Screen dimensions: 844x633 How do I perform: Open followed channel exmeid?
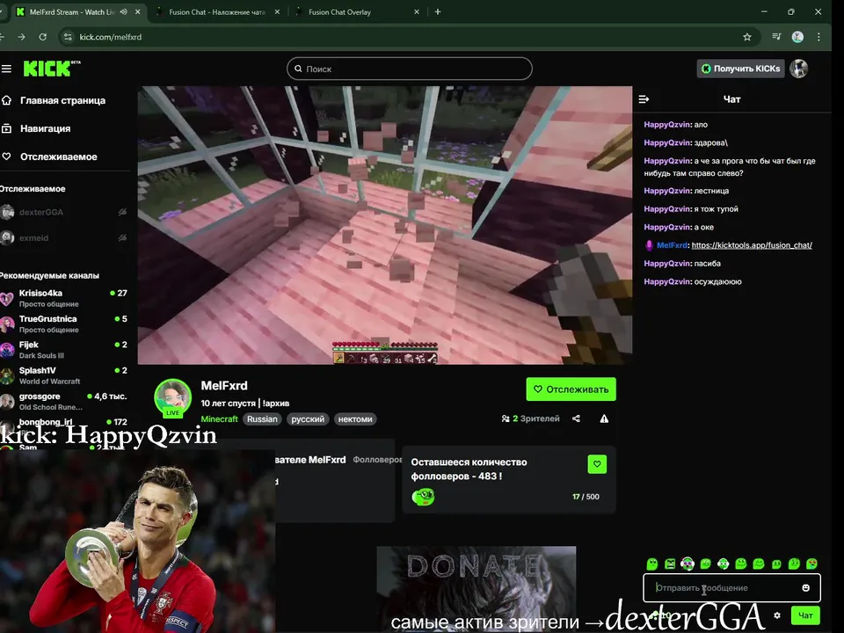pyautogui.click(x=63, y=238)
